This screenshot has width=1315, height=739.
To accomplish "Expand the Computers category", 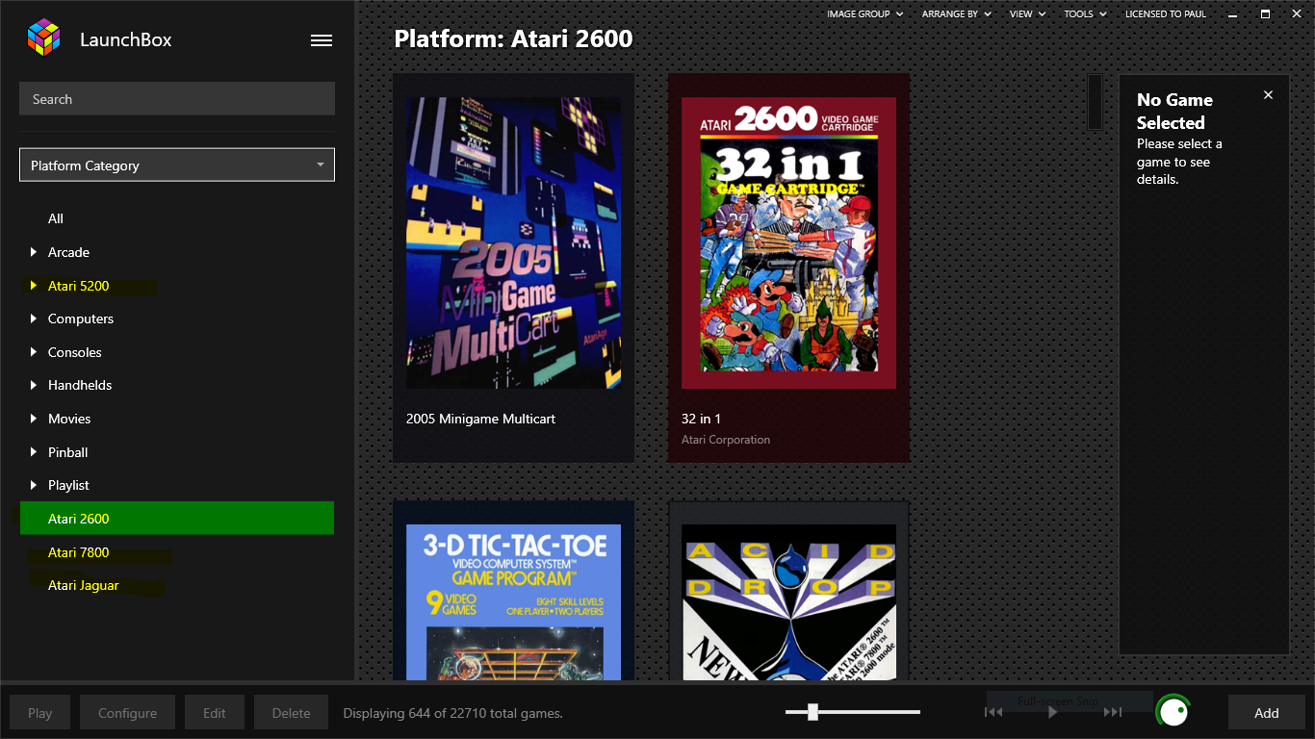I will click(x=34, y=319).
